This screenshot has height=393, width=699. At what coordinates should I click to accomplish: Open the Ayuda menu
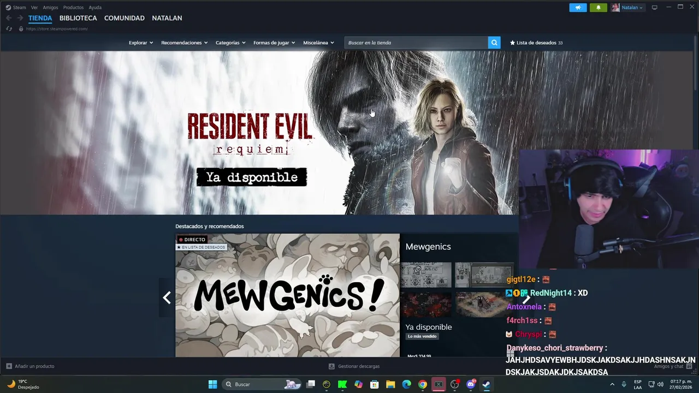point(95,8)
